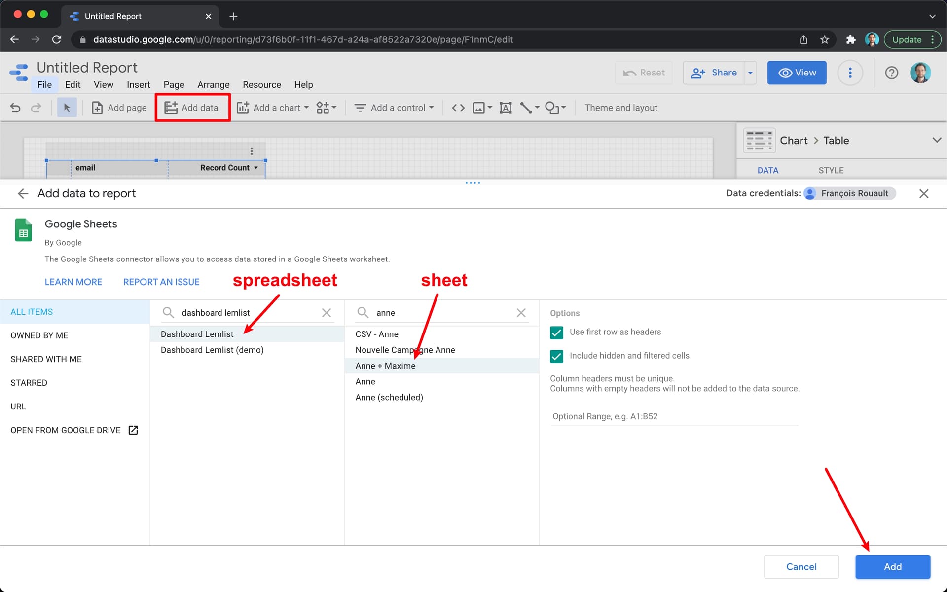The width and height of the screenshot is (947, 592).
Task: Open the community visualizations dropdown
Action: click(x=327, y=108)
